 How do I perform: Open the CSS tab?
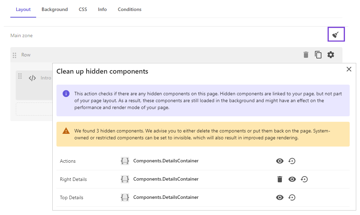click(x=83, y=9)
